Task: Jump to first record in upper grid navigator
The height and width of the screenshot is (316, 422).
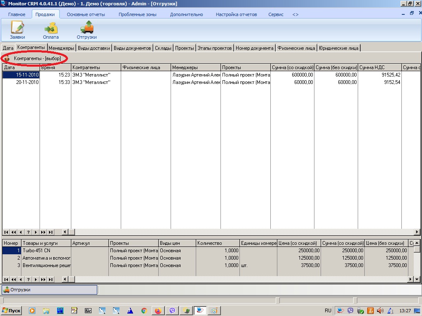Action: (6, 232)
